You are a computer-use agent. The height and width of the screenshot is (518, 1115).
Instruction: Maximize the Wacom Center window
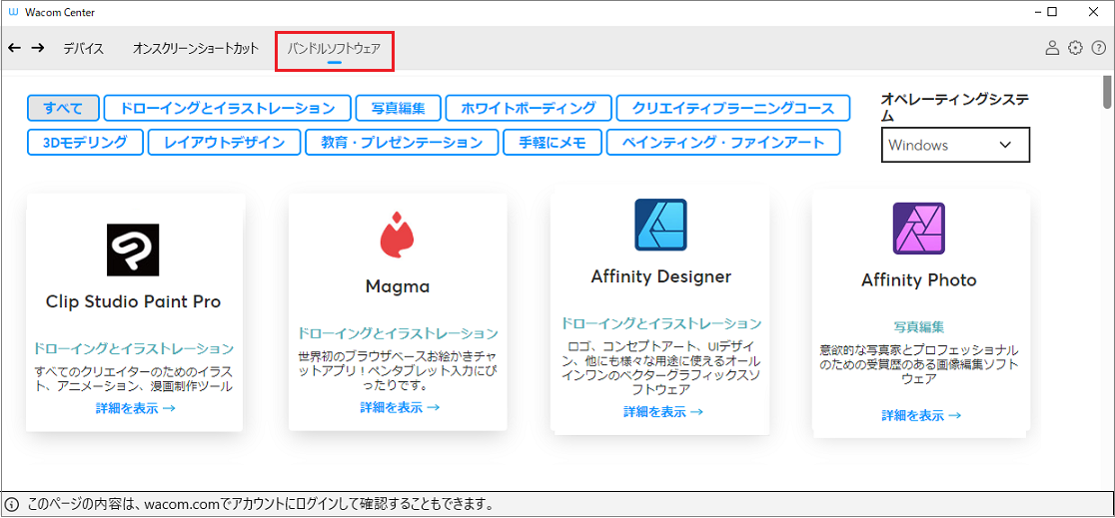pyautogui.click(x=1052, y=11)
